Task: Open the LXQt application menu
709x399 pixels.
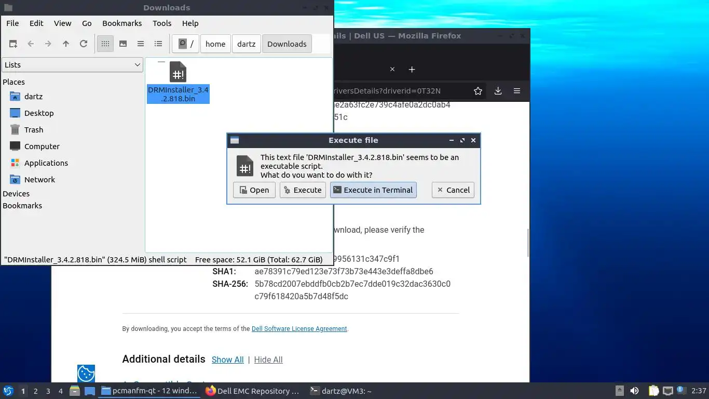Action: click(8, 391)
